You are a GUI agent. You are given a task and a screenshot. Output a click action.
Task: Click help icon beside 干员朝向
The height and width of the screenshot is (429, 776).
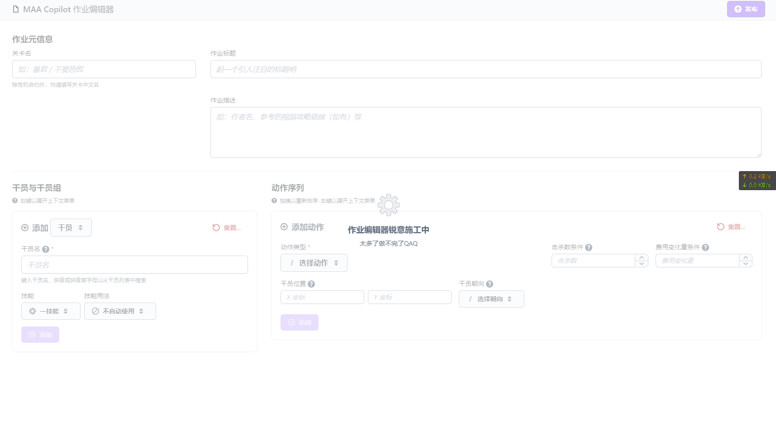click(490, 284)
